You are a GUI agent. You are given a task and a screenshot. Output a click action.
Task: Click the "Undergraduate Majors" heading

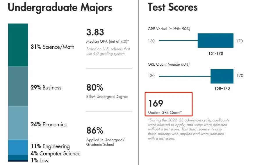coord(60,7)
